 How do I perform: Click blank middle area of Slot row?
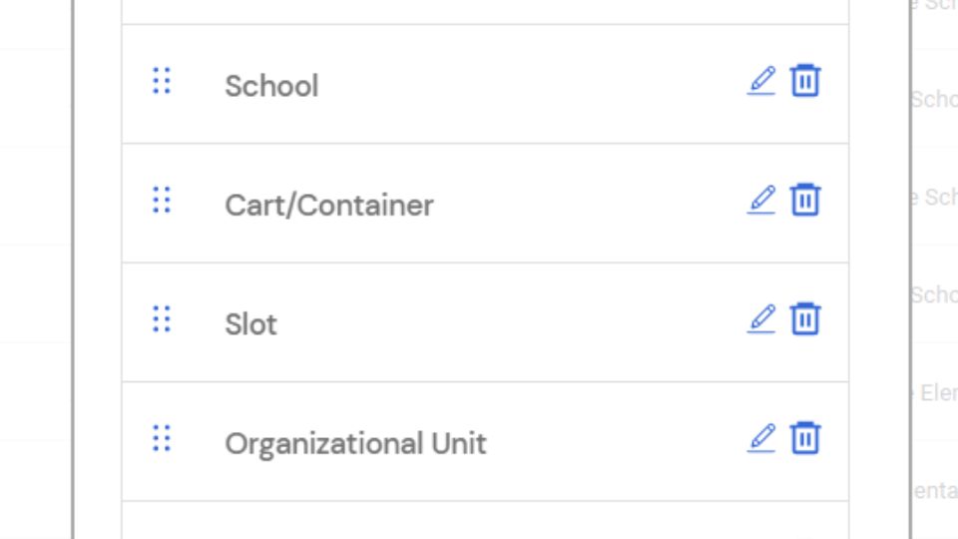[x=499, y=322]
